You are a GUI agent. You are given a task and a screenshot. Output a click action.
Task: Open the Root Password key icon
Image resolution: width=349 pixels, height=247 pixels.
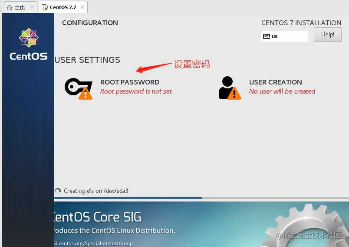(x=79, y=88)
